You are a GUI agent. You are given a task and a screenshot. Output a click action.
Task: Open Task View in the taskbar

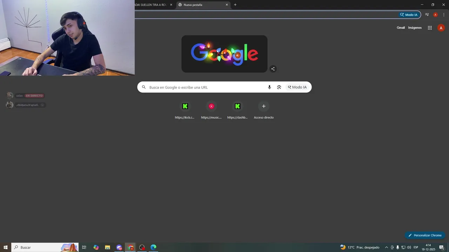(84, 247)
